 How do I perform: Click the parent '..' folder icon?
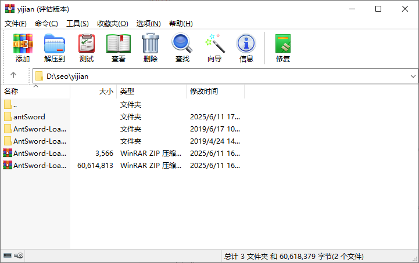(x=8, y=104)
